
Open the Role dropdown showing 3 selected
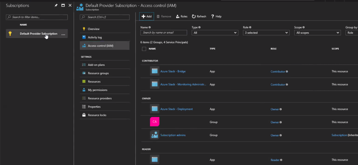point(266,33)
